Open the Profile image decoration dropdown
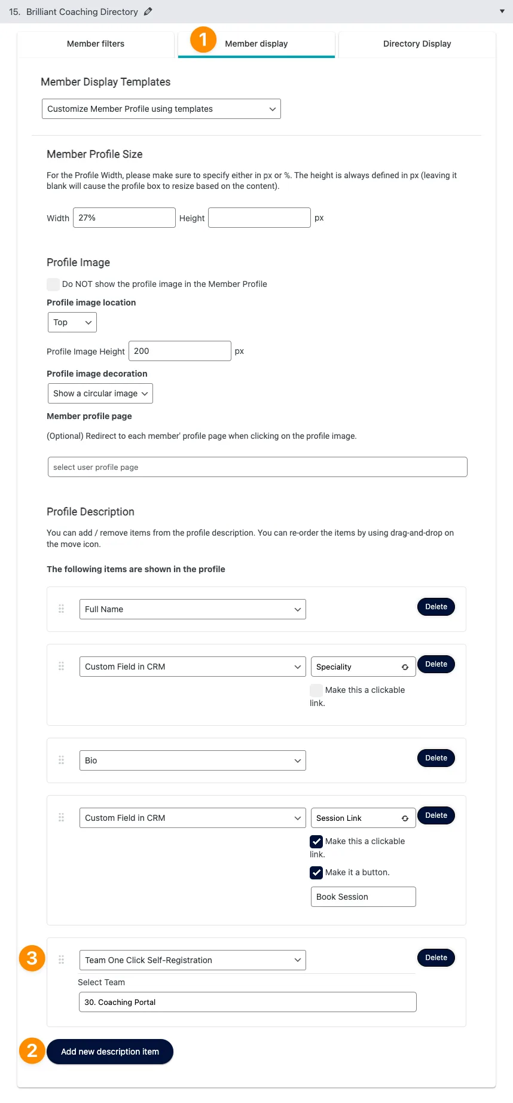 pyautogui.click(x=100, y=393)
